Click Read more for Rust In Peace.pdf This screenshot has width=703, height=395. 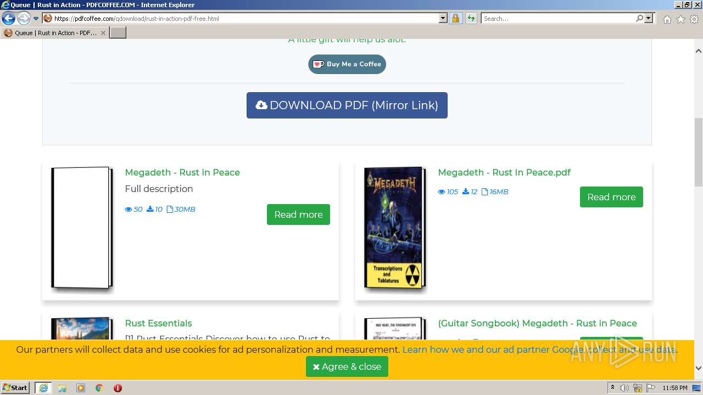611,197
